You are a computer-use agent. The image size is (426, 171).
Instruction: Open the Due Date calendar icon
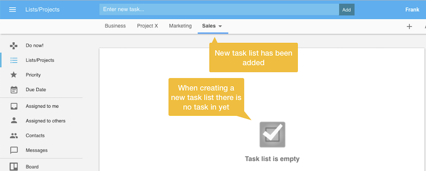coord(14,89)
